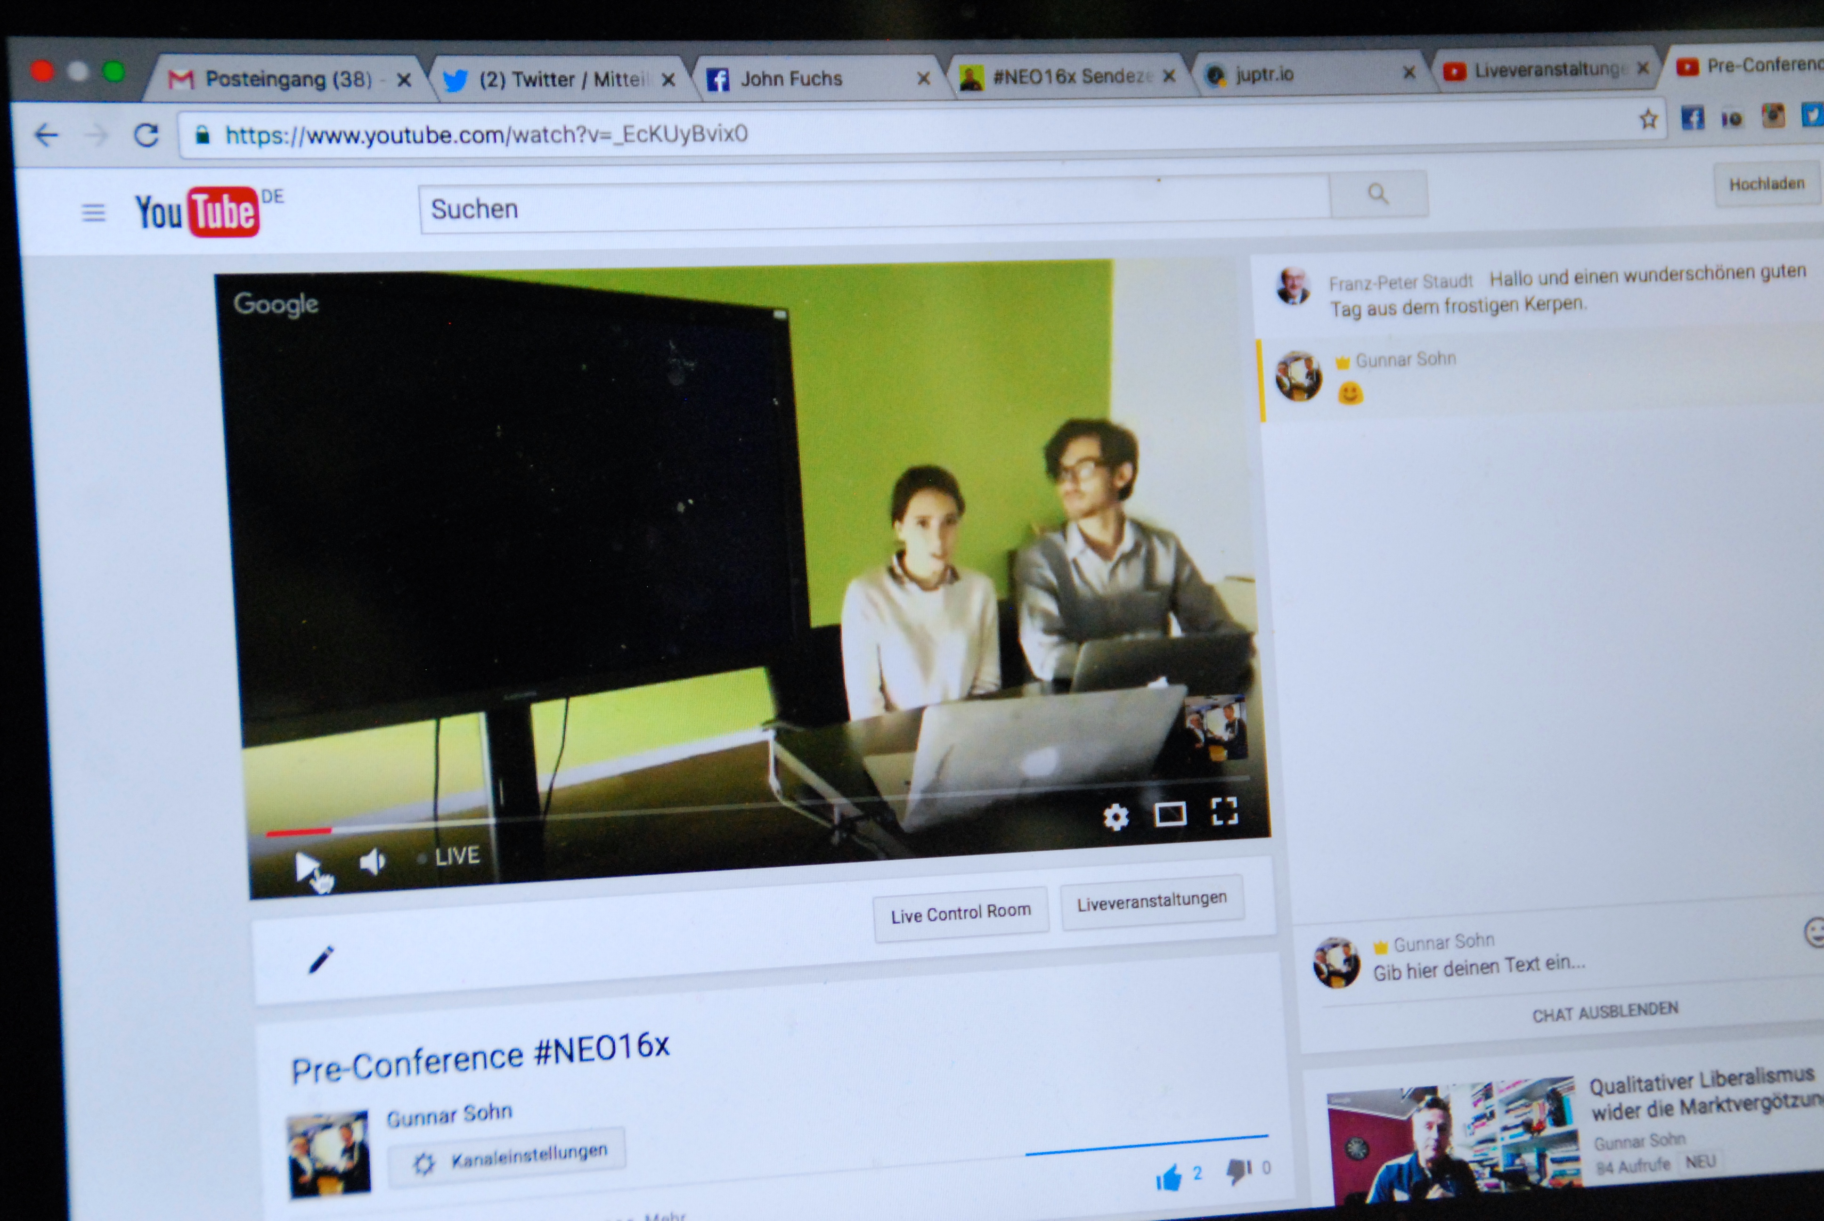
Task: Click the video play button
Action: pyautogui.click(x=306, y=864)
